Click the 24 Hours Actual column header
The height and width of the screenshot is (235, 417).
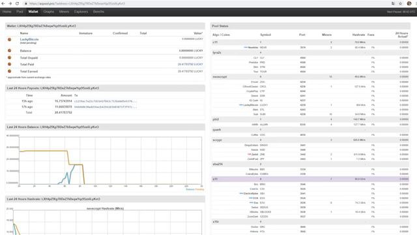click(401, 35)
